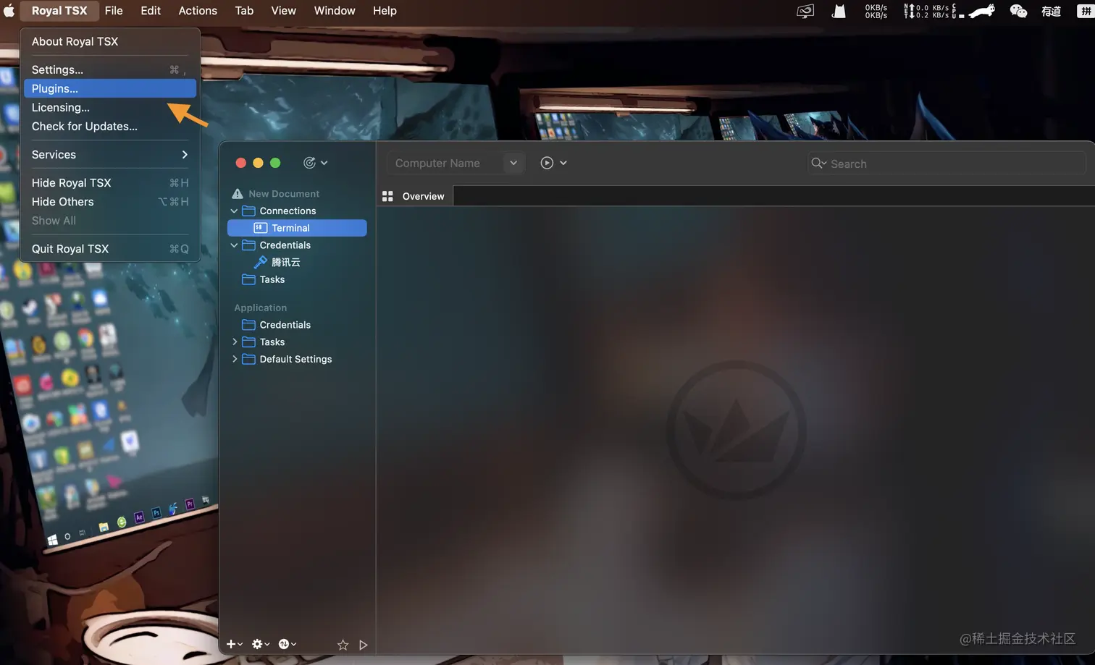Open the Tab menu
1095x665 pixels.
tap(244, 11)
